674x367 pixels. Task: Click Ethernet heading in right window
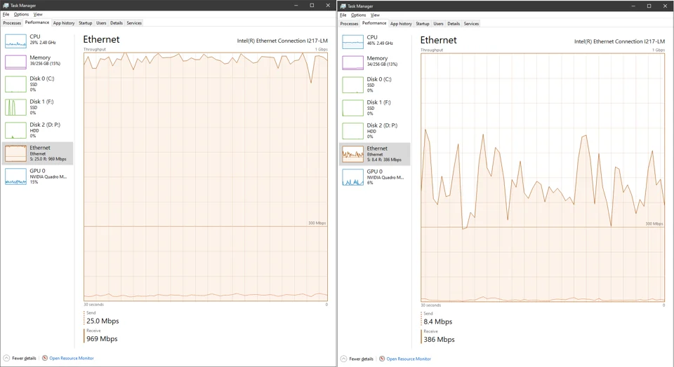(438, 41)
